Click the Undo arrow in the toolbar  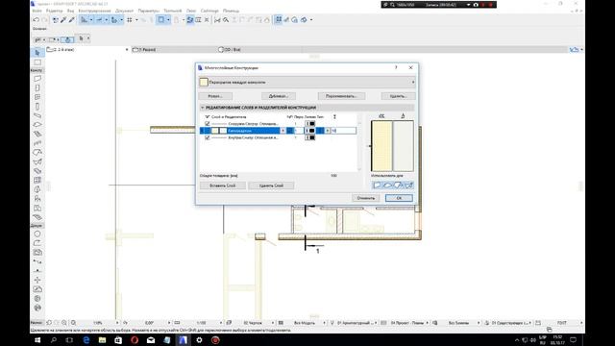coord(37,19)
